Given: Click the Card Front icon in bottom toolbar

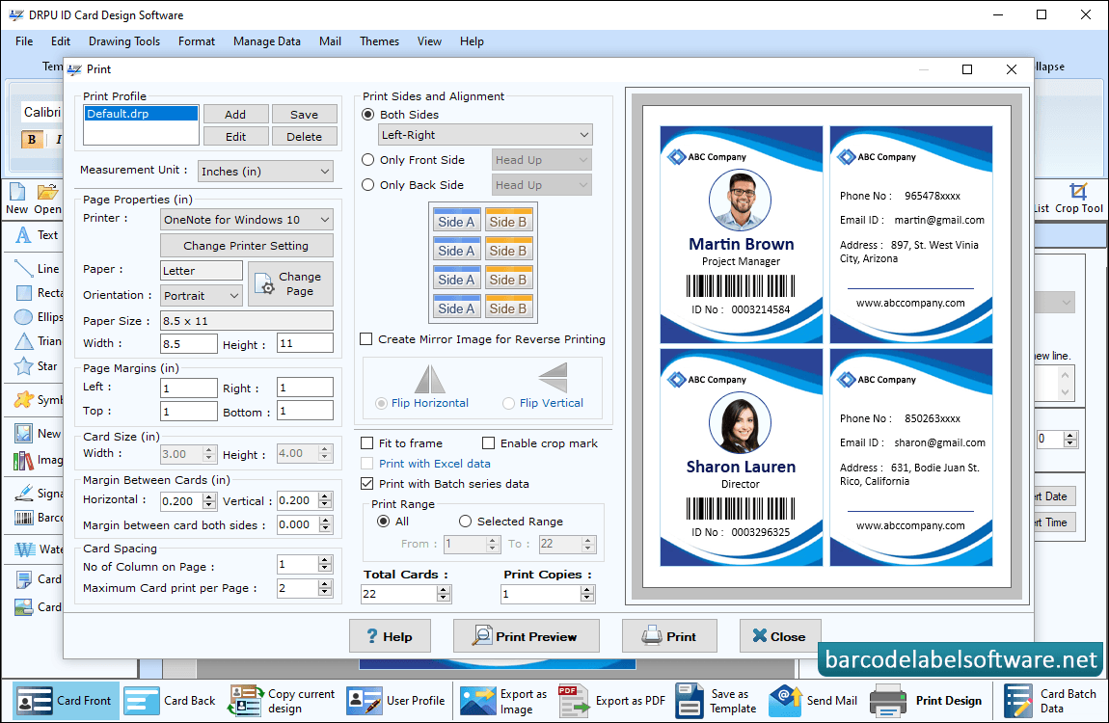Looking at the screenshot, I should [33, 701].
